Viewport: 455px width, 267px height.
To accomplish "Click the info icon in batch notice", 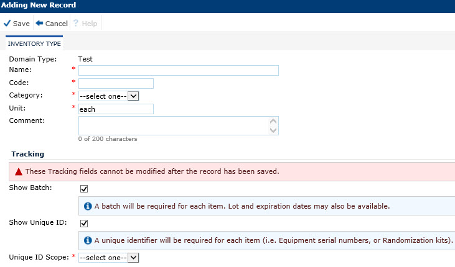I will click(88, 206).
